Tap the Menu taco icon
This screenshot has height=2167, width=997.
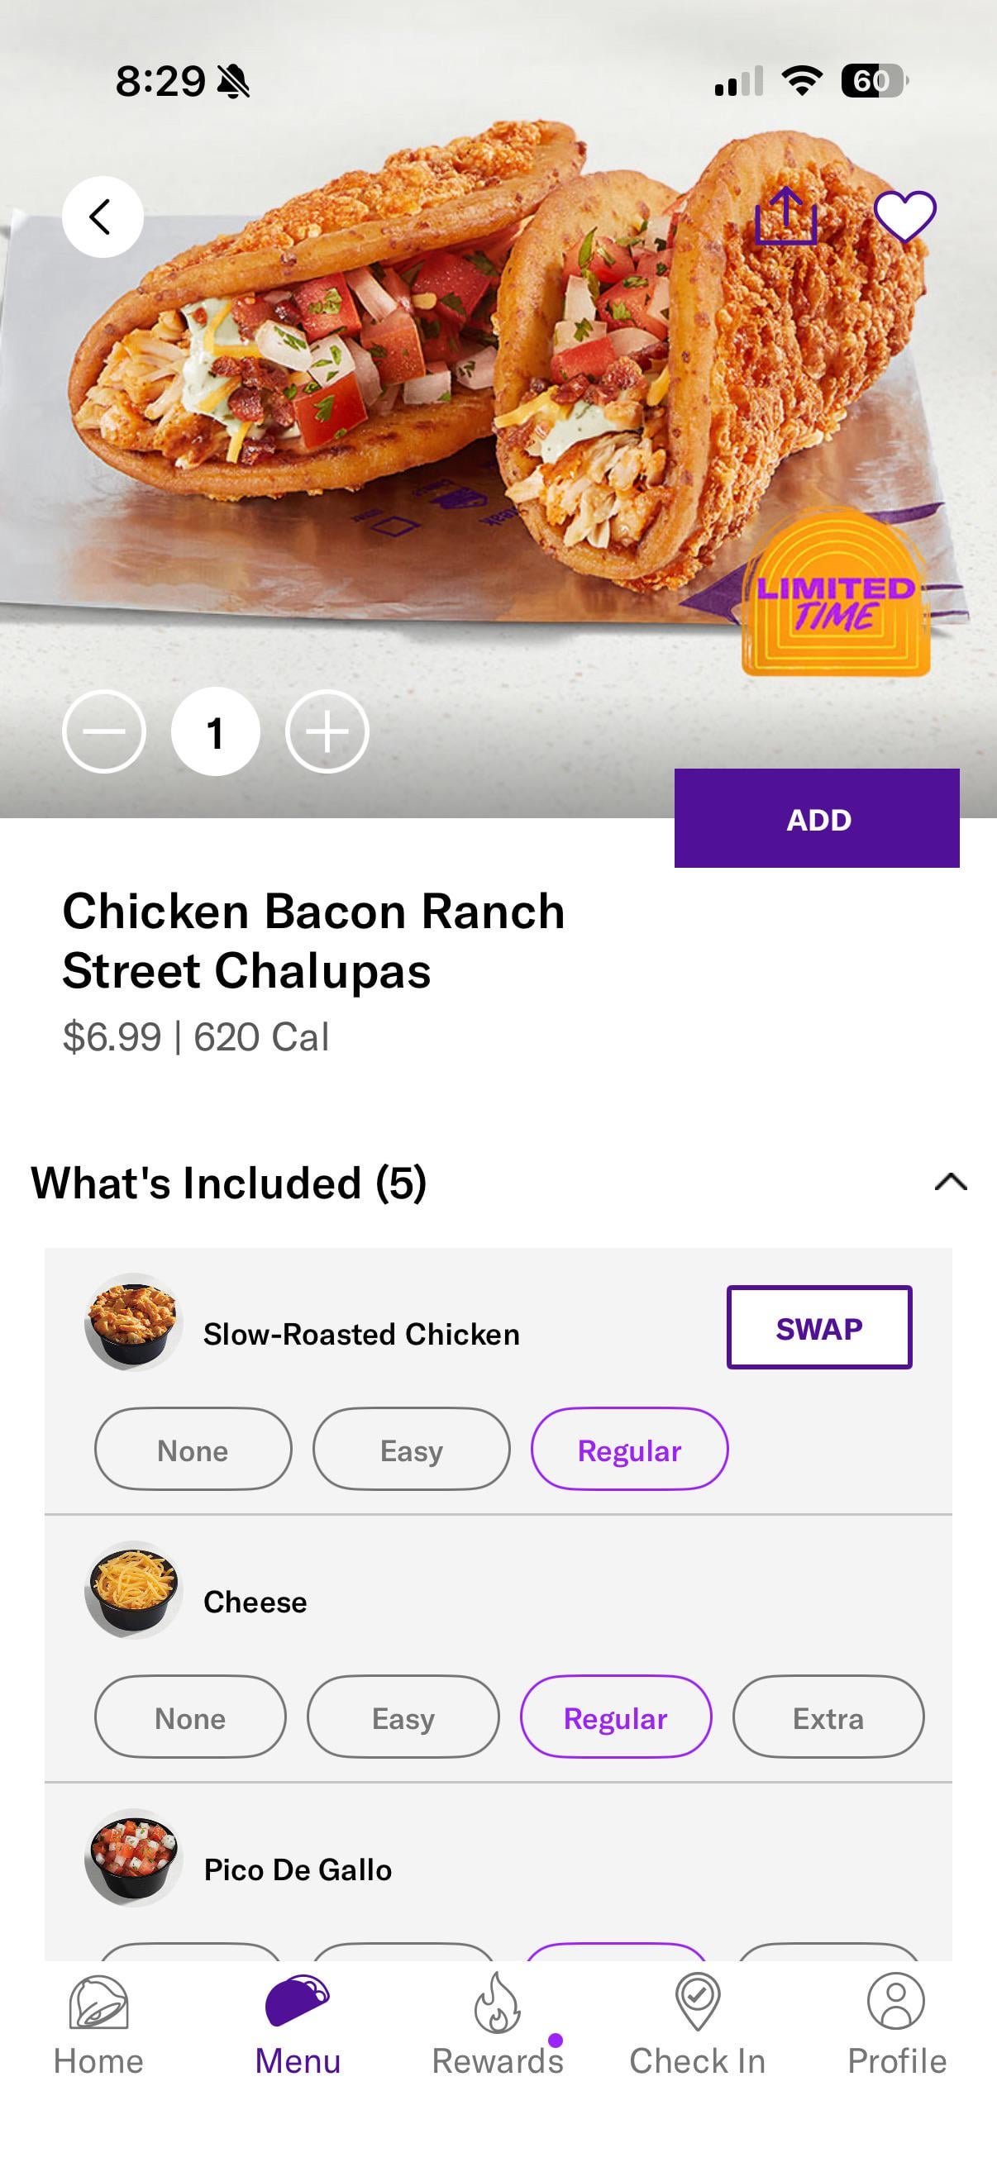(297, 2002)
